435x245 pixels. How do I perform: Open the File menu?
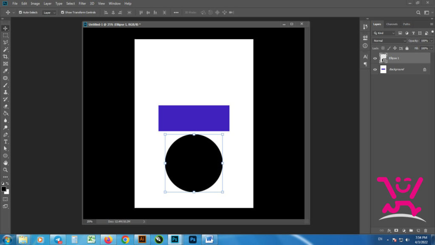point(15,3)
